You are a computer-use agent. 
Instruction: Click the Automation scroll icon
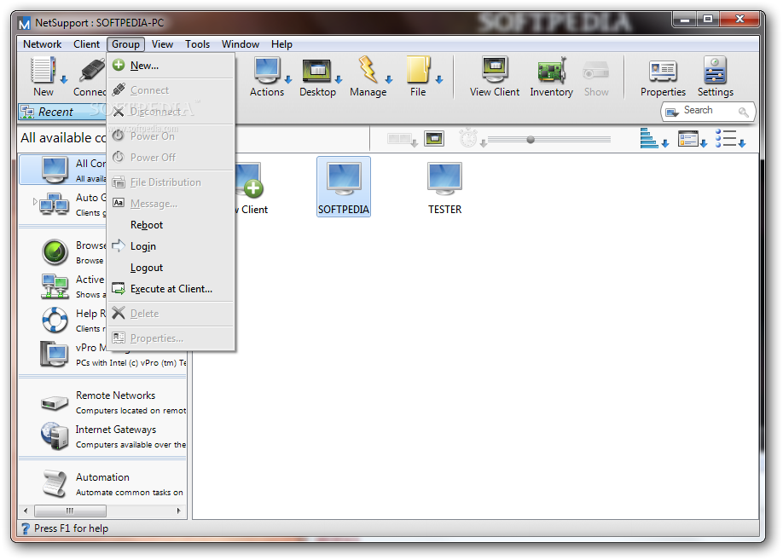click(55, 483)
